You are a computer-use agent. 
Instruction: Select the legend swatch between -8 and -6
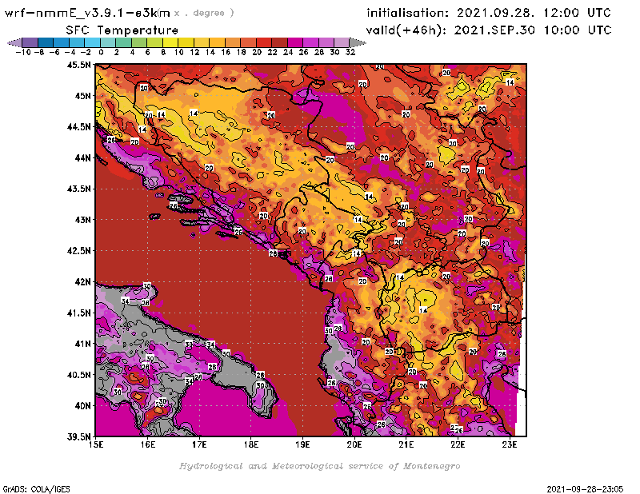tap(46, 43)
